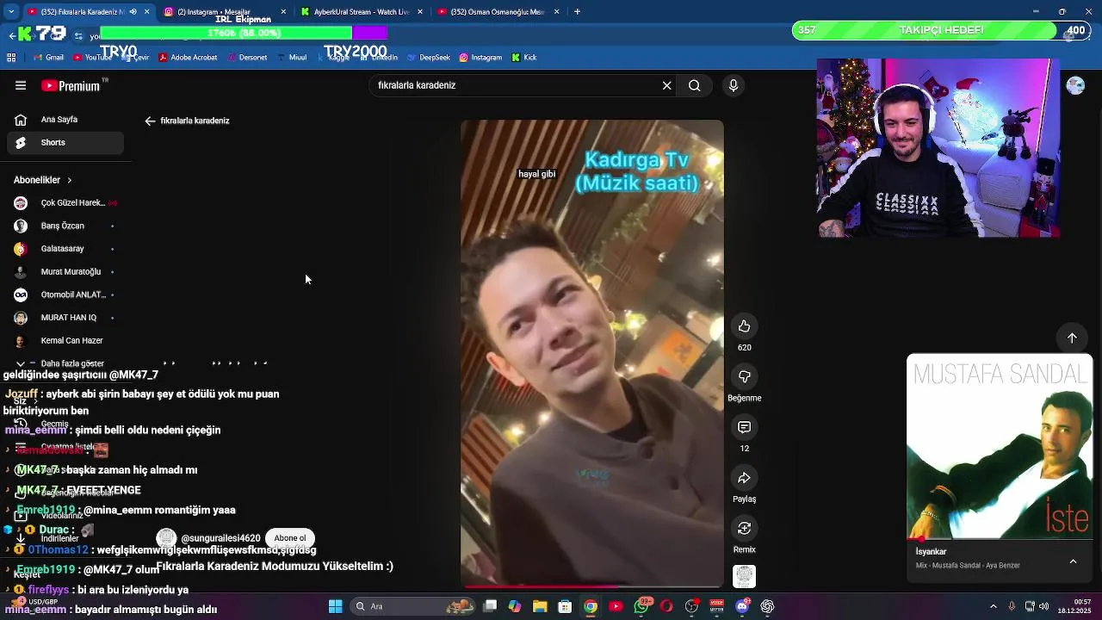
Task: Open the Windows Start menu
Action: tap(335, 606)
